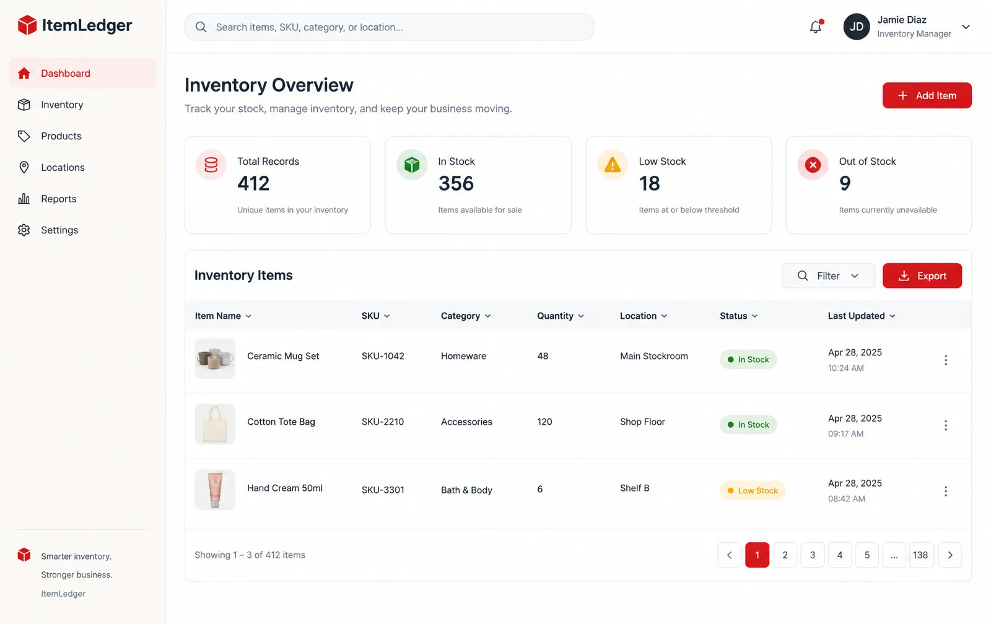
Task: Open the Filter dropdown
Action: point(828,275)
